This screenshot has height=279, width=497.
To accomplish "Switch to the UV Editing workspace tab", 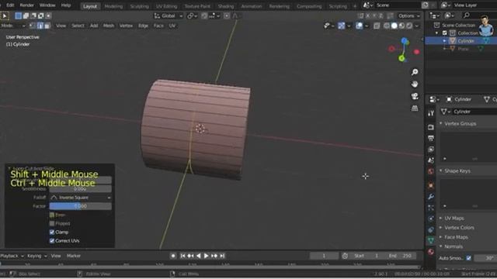I will [166, 6].
